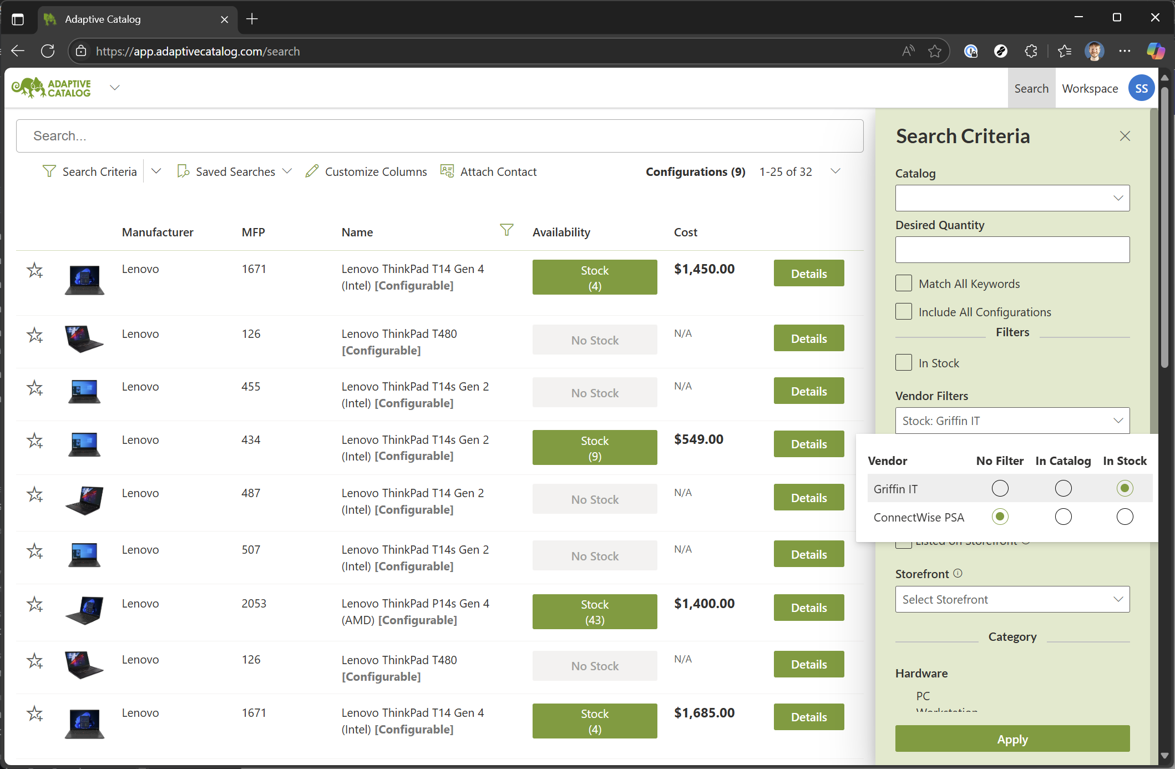Click Stock (43) availability button
The height and width of the screenshot is (769, 1175).
click(x=594, y=611)
